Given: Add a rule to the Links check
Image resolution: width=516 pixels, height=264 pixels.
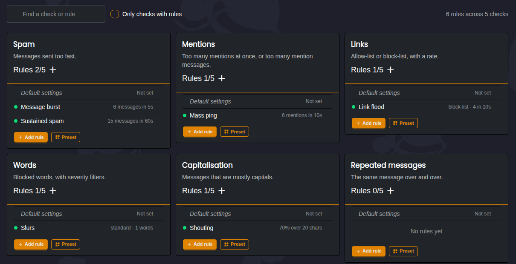Looking at the screenshot, I should pos(368,123).
